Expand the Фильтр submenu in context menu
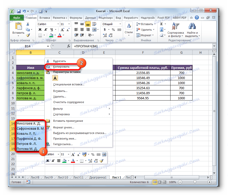Viewport: 228px width, 195px height. pos(79,109)
